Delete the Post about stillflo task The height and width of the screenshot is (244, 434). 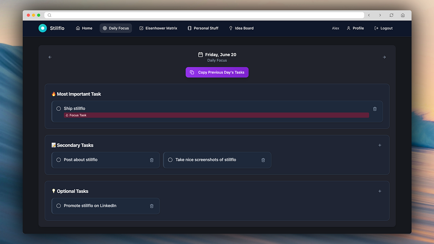(152, 160)
